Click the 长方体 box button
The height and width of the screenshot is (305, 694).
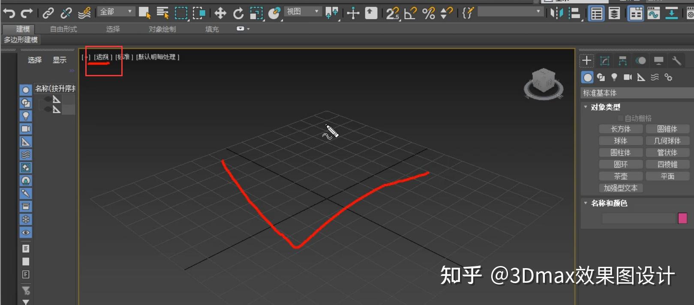click(621, 129)
